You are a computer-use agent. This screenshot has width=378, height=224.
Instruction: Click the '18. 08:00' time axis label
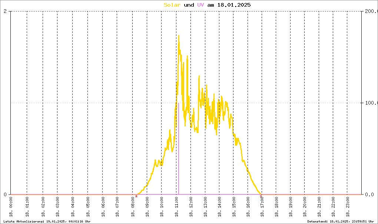tap(133, 207)
